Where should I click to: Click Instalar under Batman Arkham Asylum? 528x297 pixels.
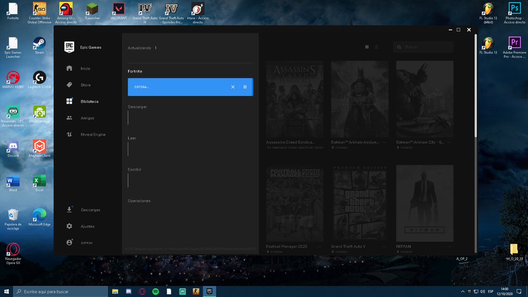pyautogui.click(x=340, y=148)
